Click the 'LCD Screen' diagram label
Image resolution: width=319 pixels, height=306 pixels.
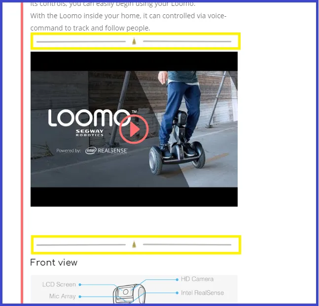(x=59, y=284)
